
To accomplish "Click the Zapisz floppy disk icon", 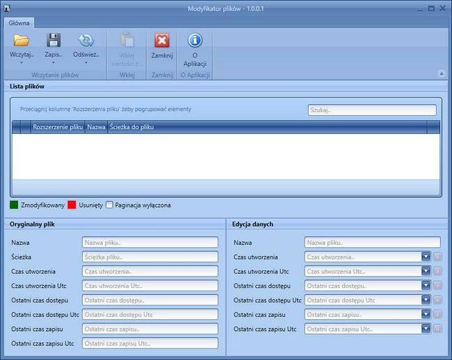I will (54, 40).
